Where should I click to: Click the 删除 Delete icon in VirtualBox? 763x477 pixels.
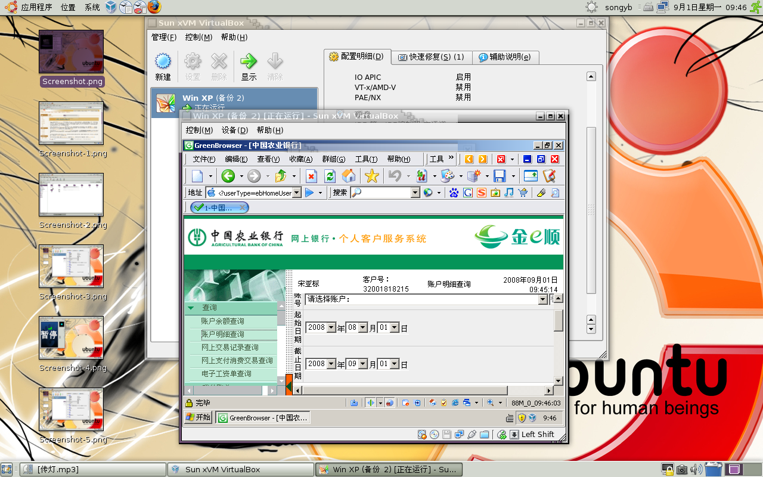tap(219, 67)
